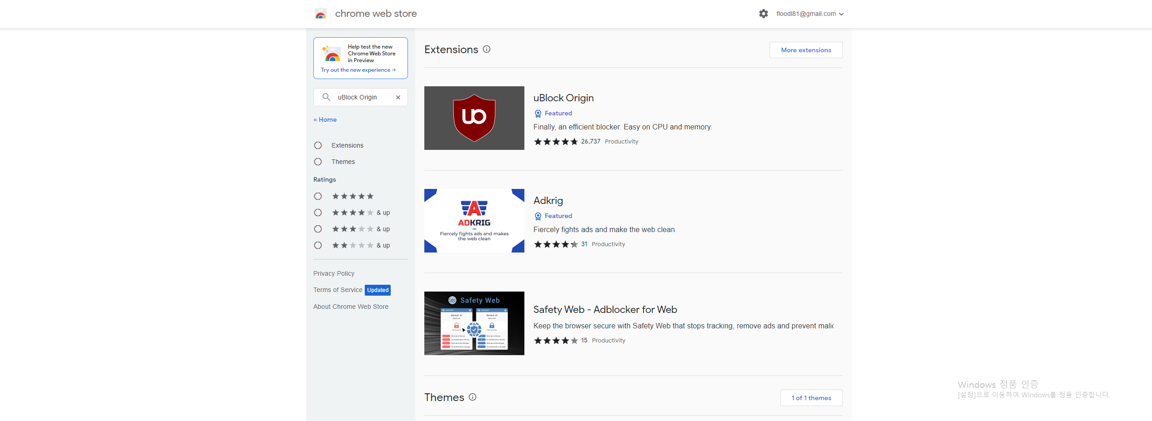The width and height of the screenshot is (1152, 421).
Task: Click the 26,737 ratings count
Action: click(x=591, y=142)
